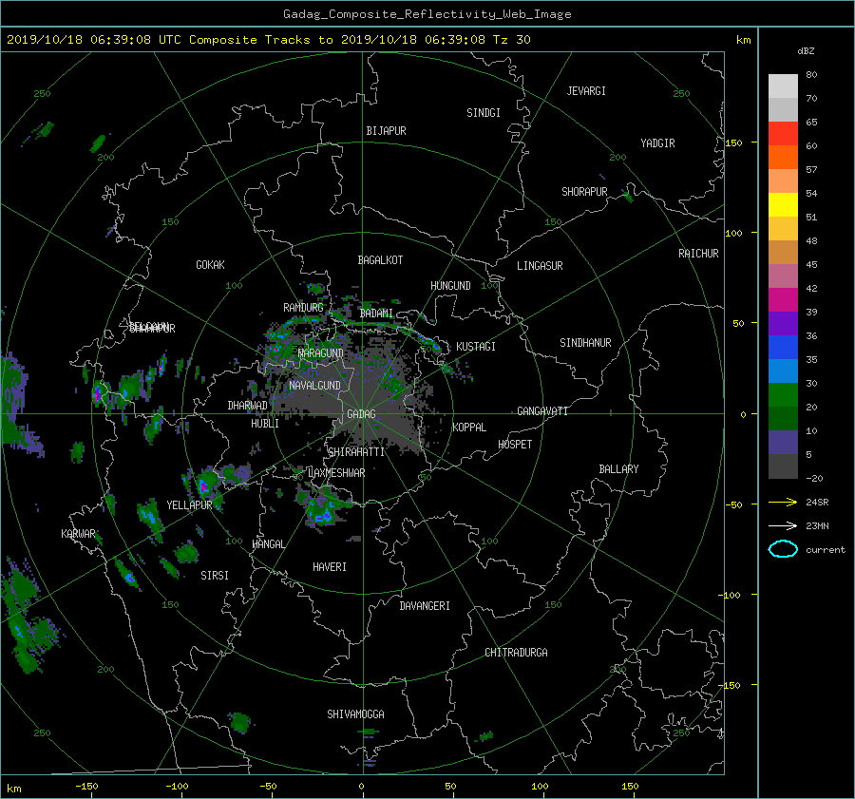Click the SINDGI city label
This screenshot has height=799, width=855.
coord(484,113)
